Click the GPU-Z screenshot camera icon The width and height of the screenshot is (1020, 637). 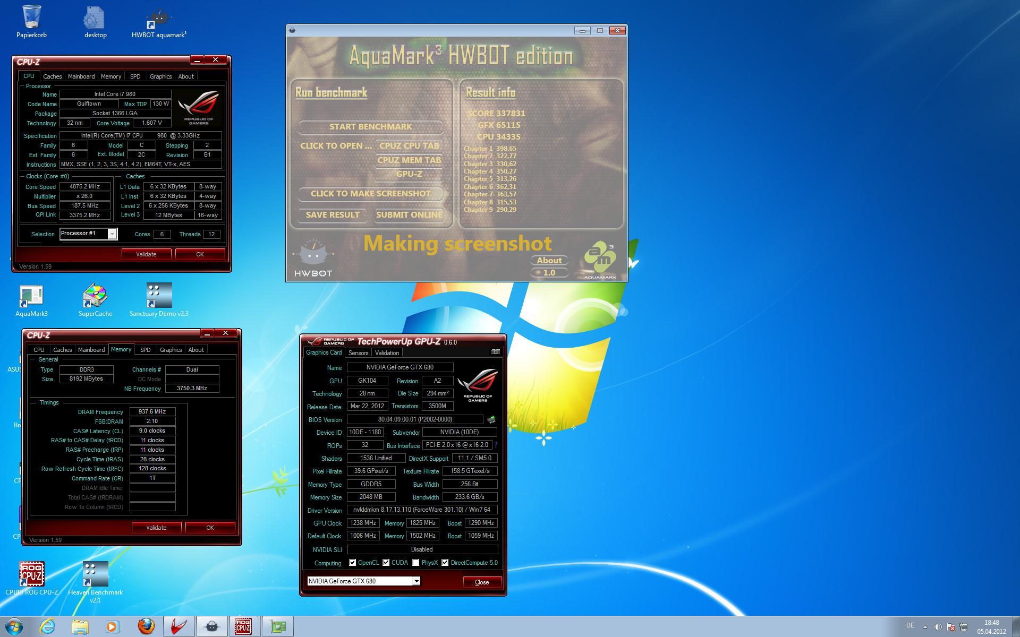point(495,352)
